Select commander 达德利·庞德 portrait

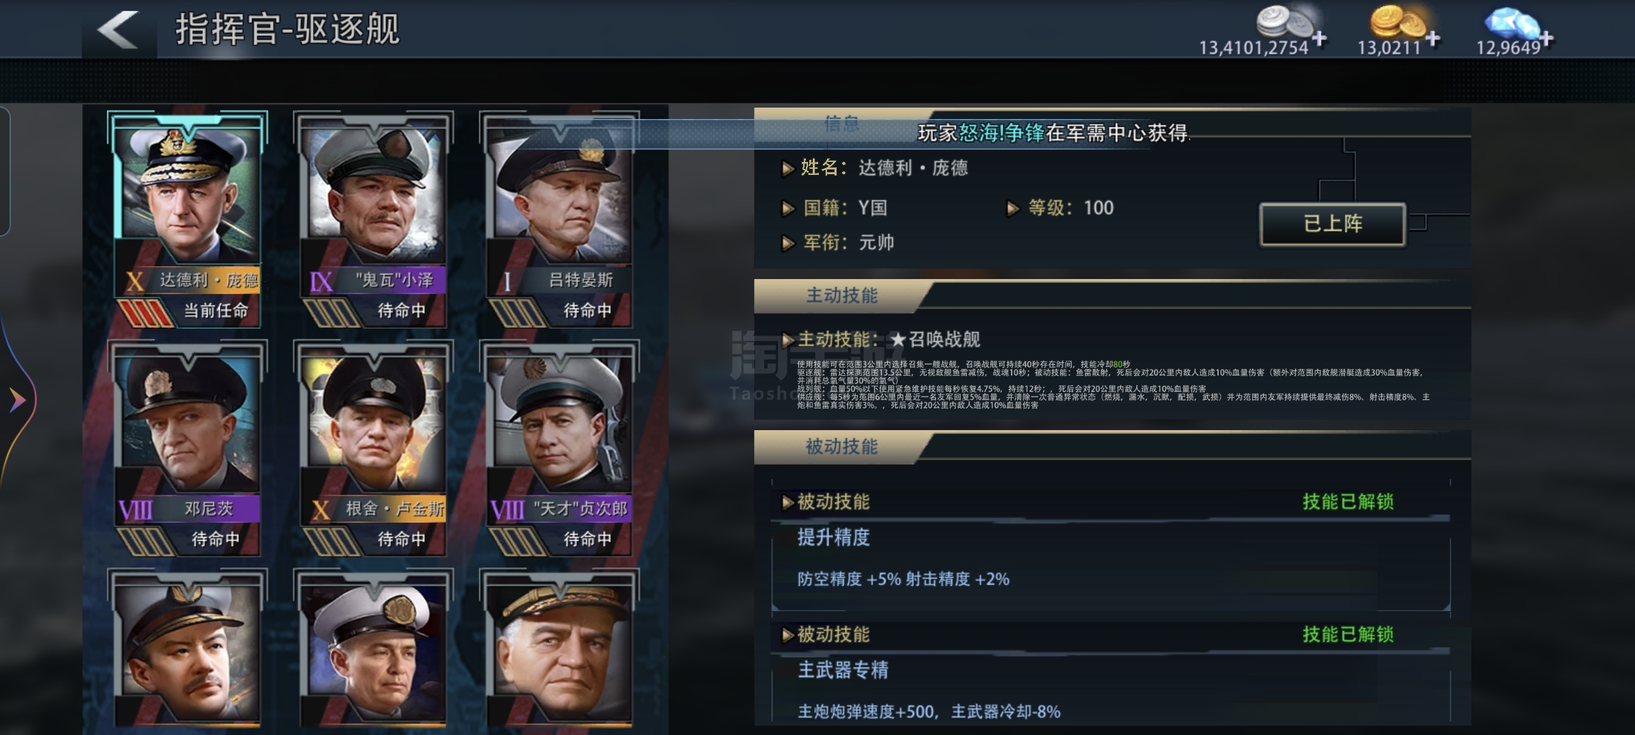tap(187, 191)
